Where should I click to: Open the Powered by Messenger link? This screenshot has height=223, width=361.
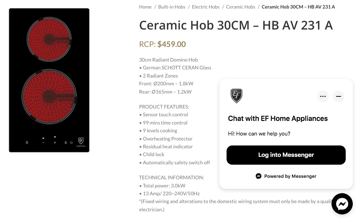(x=290, y=176)
